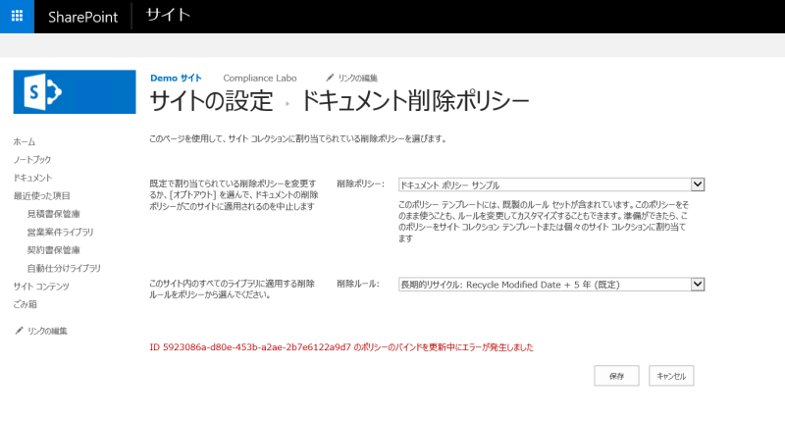This screenshot has width=785, height=421.
Task: Click the top リンクの編集 link
Action: [357, 79]
